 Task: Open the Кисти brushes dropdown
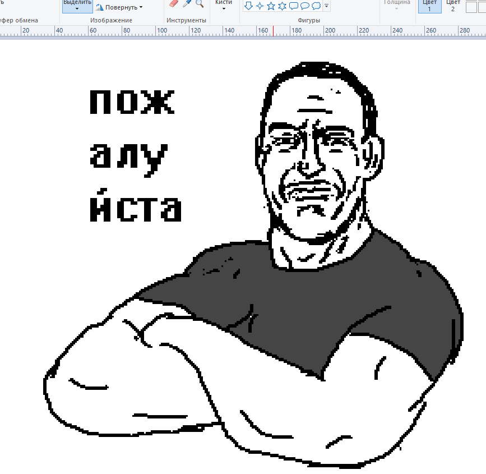[224, 5]
